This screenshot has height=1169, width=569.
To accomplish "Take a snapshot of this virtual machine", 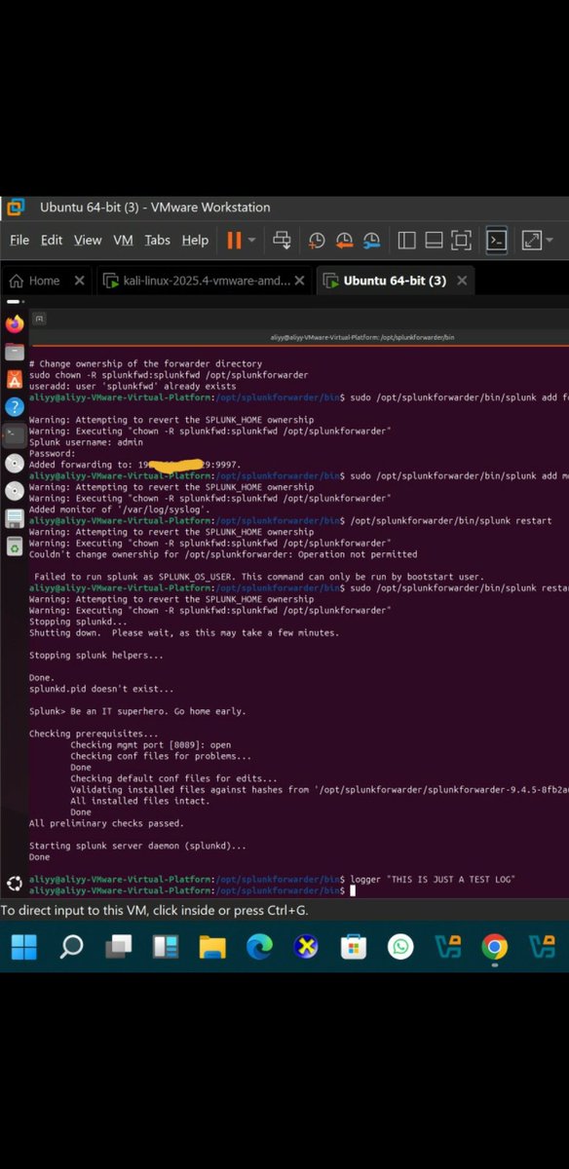I will tap(317, 241).
